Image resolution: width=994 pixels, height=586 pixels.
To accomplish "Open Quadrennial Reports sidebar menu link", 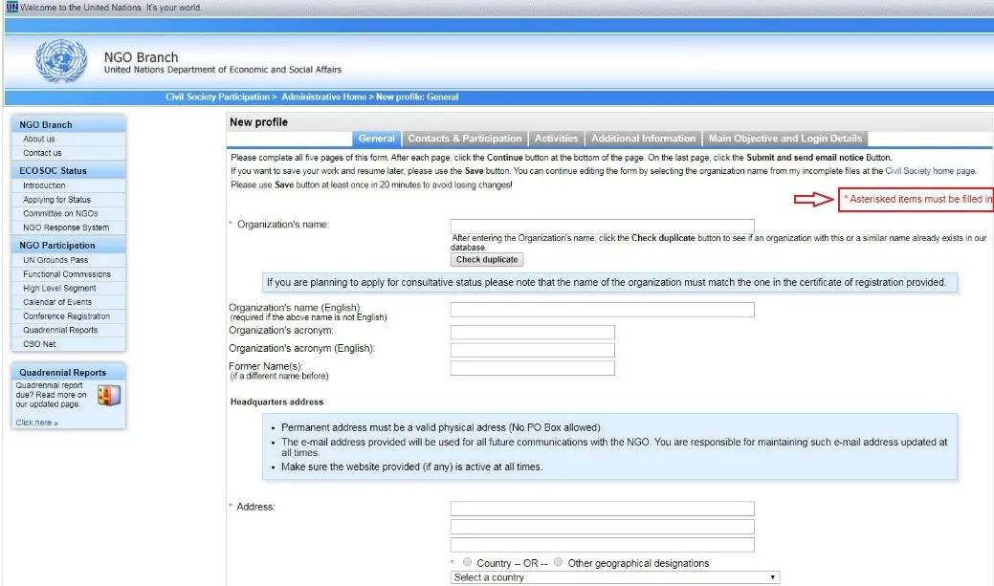I will (60, 330).
